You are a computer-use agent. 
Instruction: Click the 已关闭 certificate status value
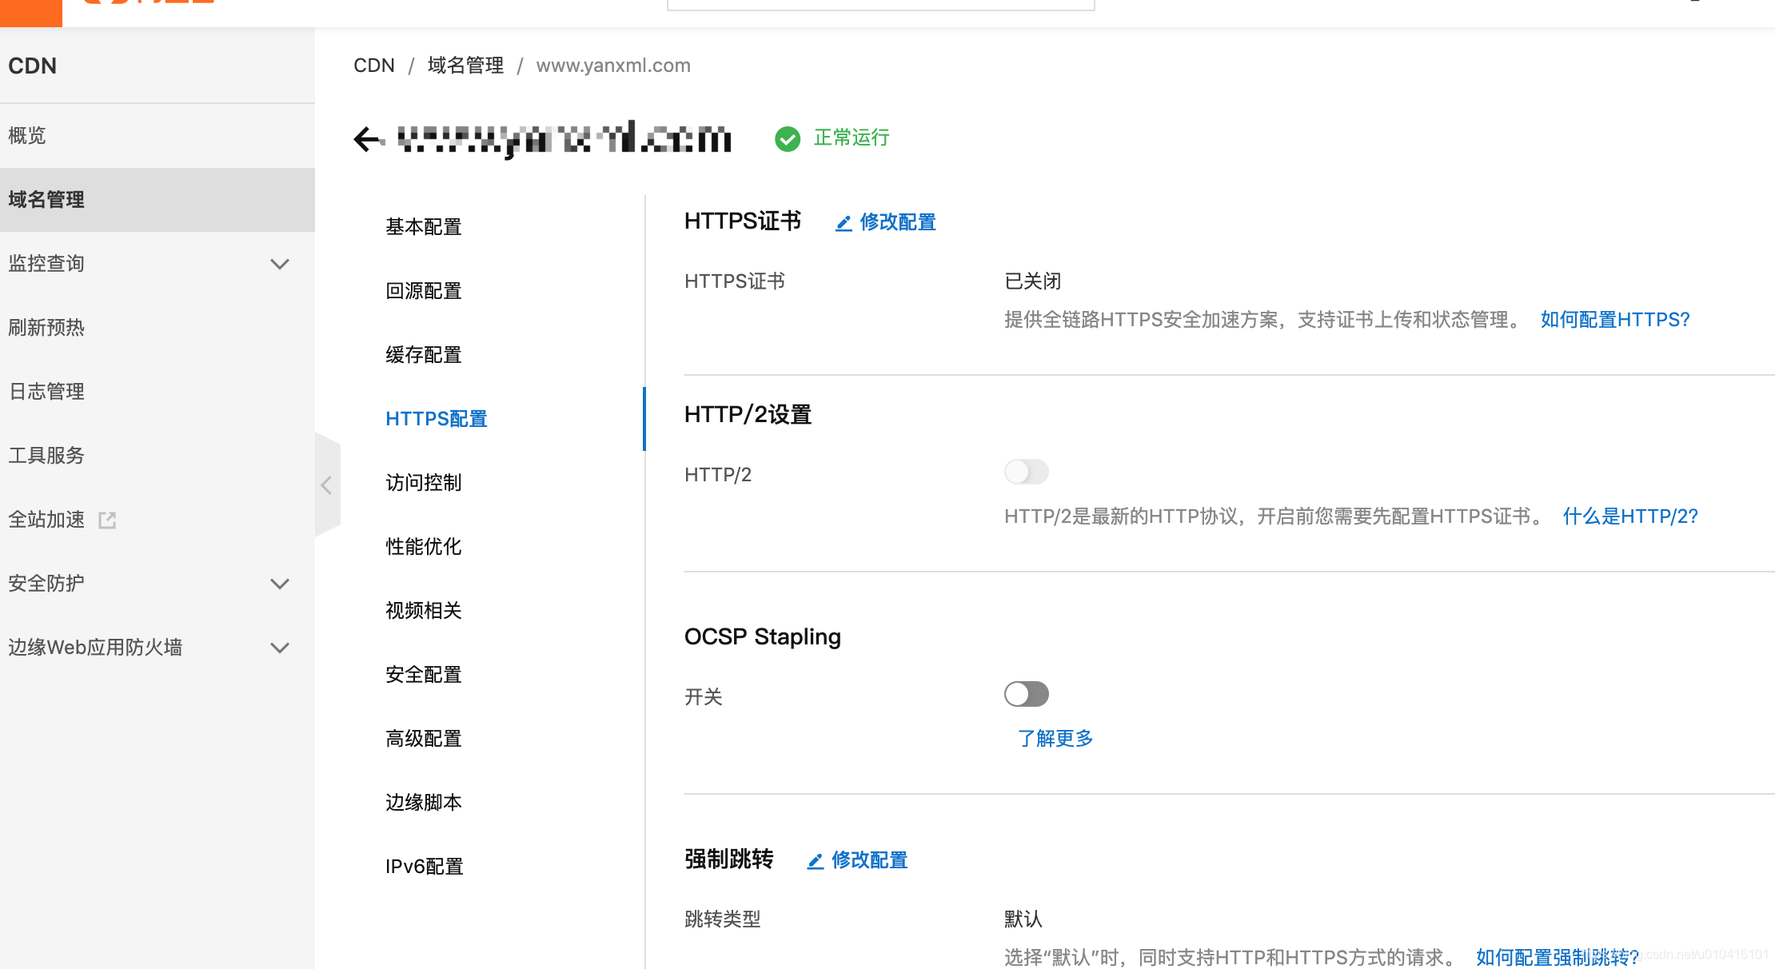click(x=1033, y=281)
